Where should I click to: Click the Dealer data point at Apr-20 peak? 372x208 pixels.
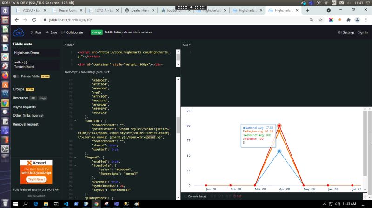279,126
